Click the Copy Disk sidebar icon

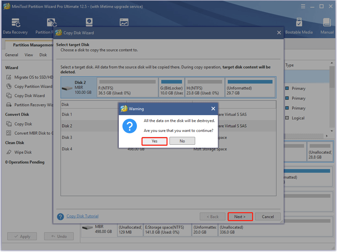(x=9, y=124)
